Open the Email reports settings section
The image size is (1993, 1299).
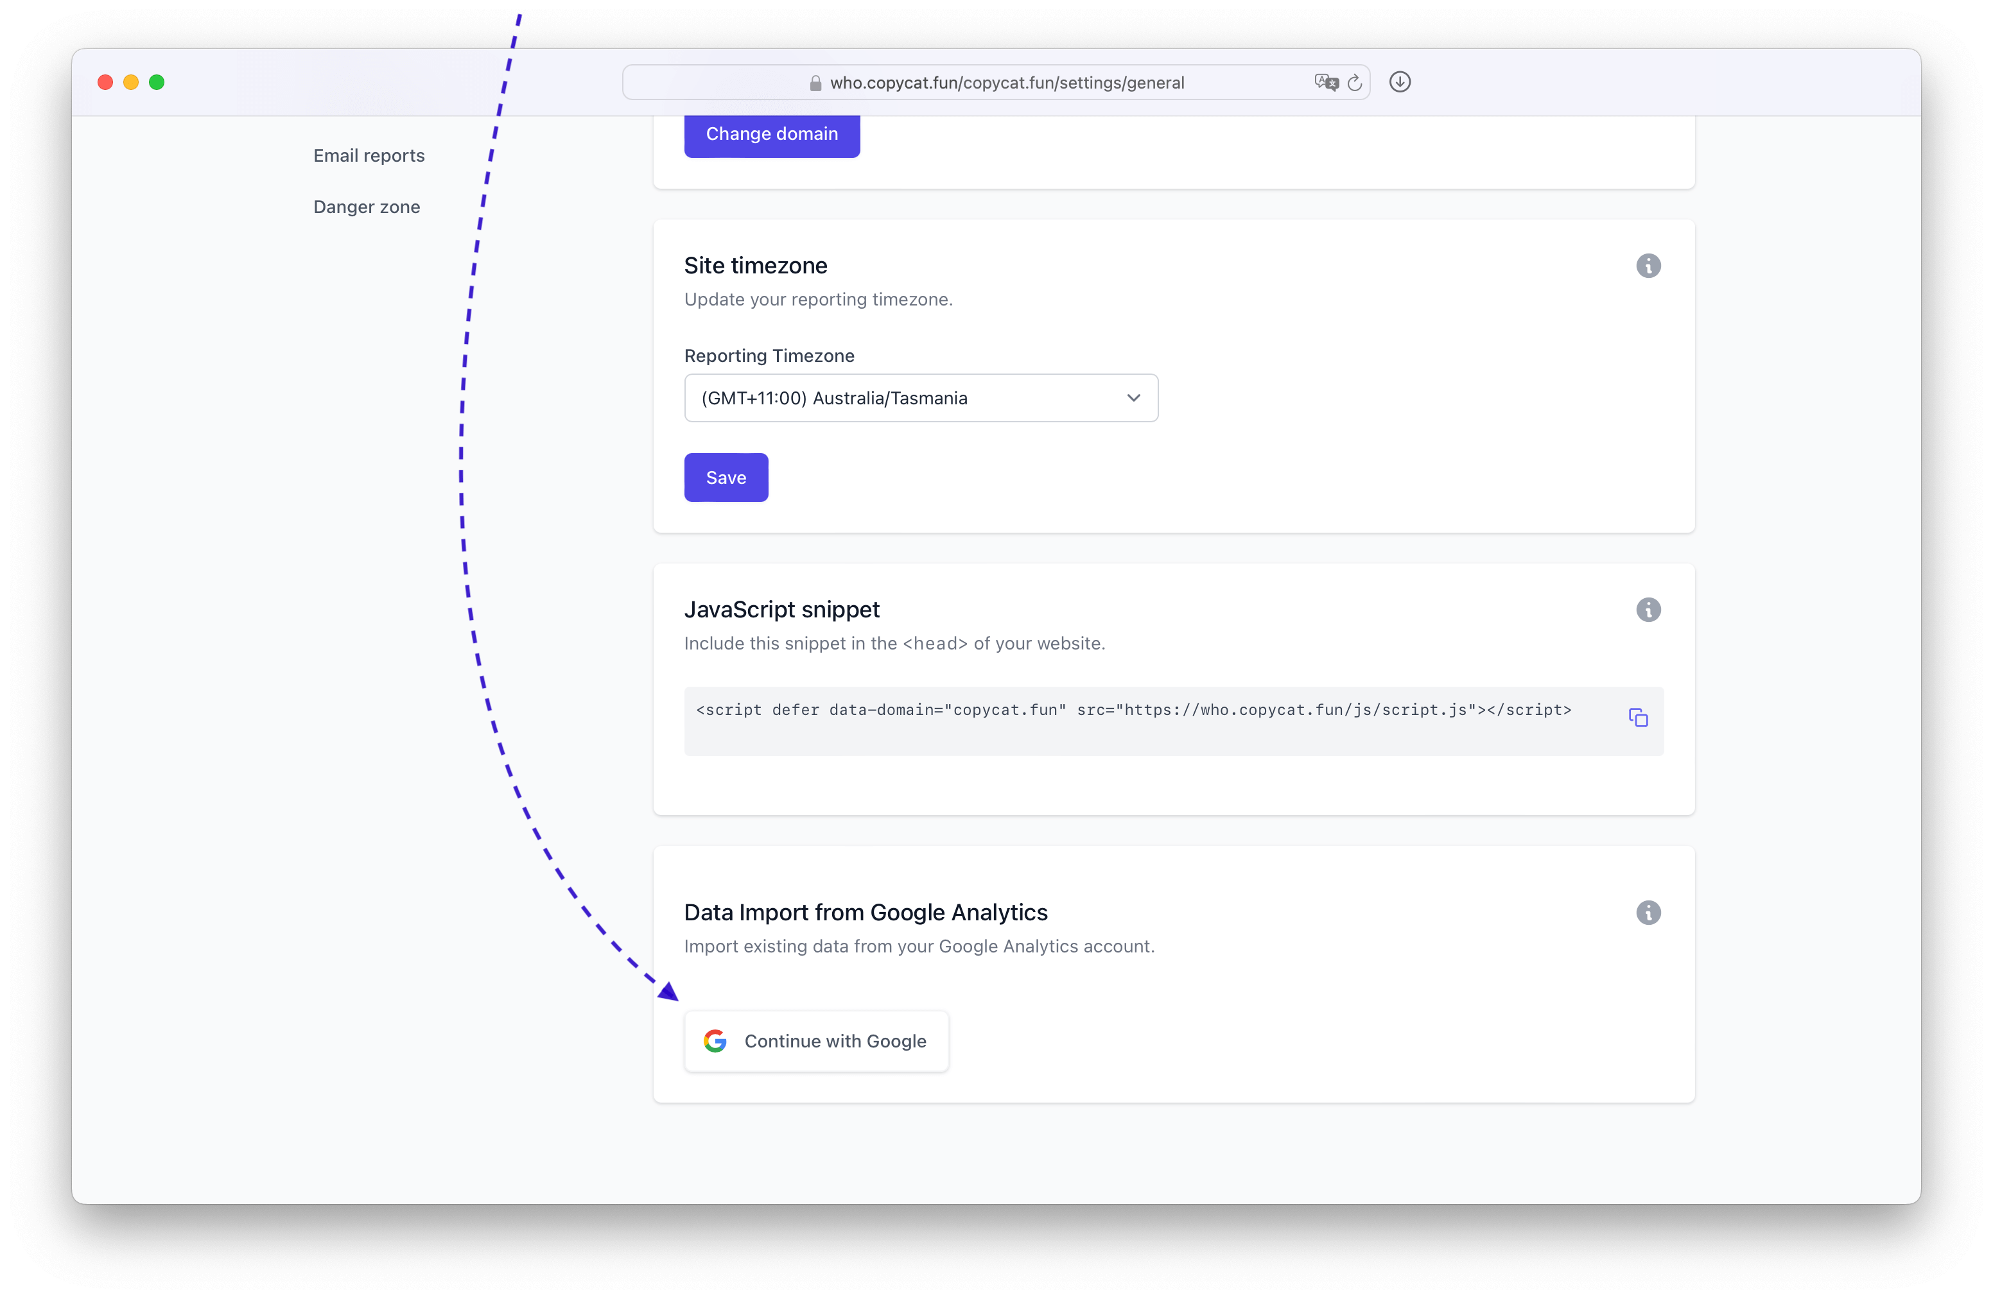point(369,156)
